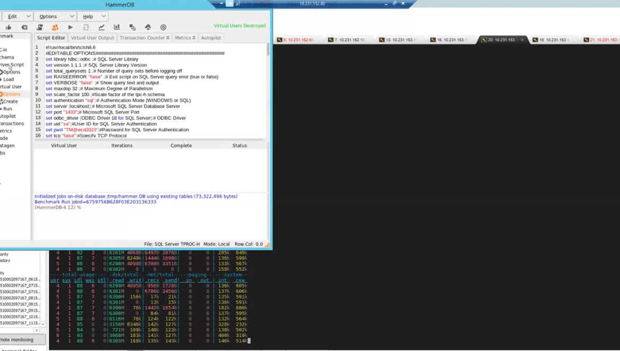Screen dimensions: 620x351
Task: Select Driver Script in the benchmark tree
Action: click(12, 65)
